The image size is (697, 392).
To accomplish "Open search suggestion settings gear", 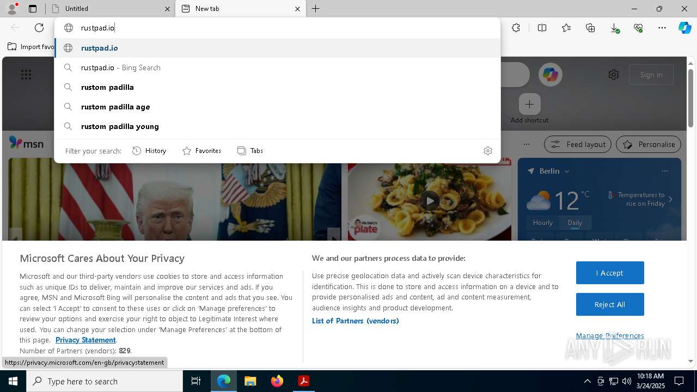I will [x=488, y=151].
